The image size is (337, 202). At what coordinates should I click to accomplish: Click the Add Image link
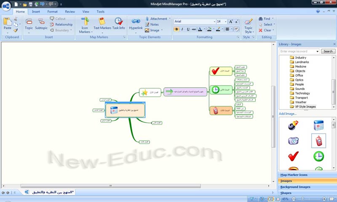288,114
